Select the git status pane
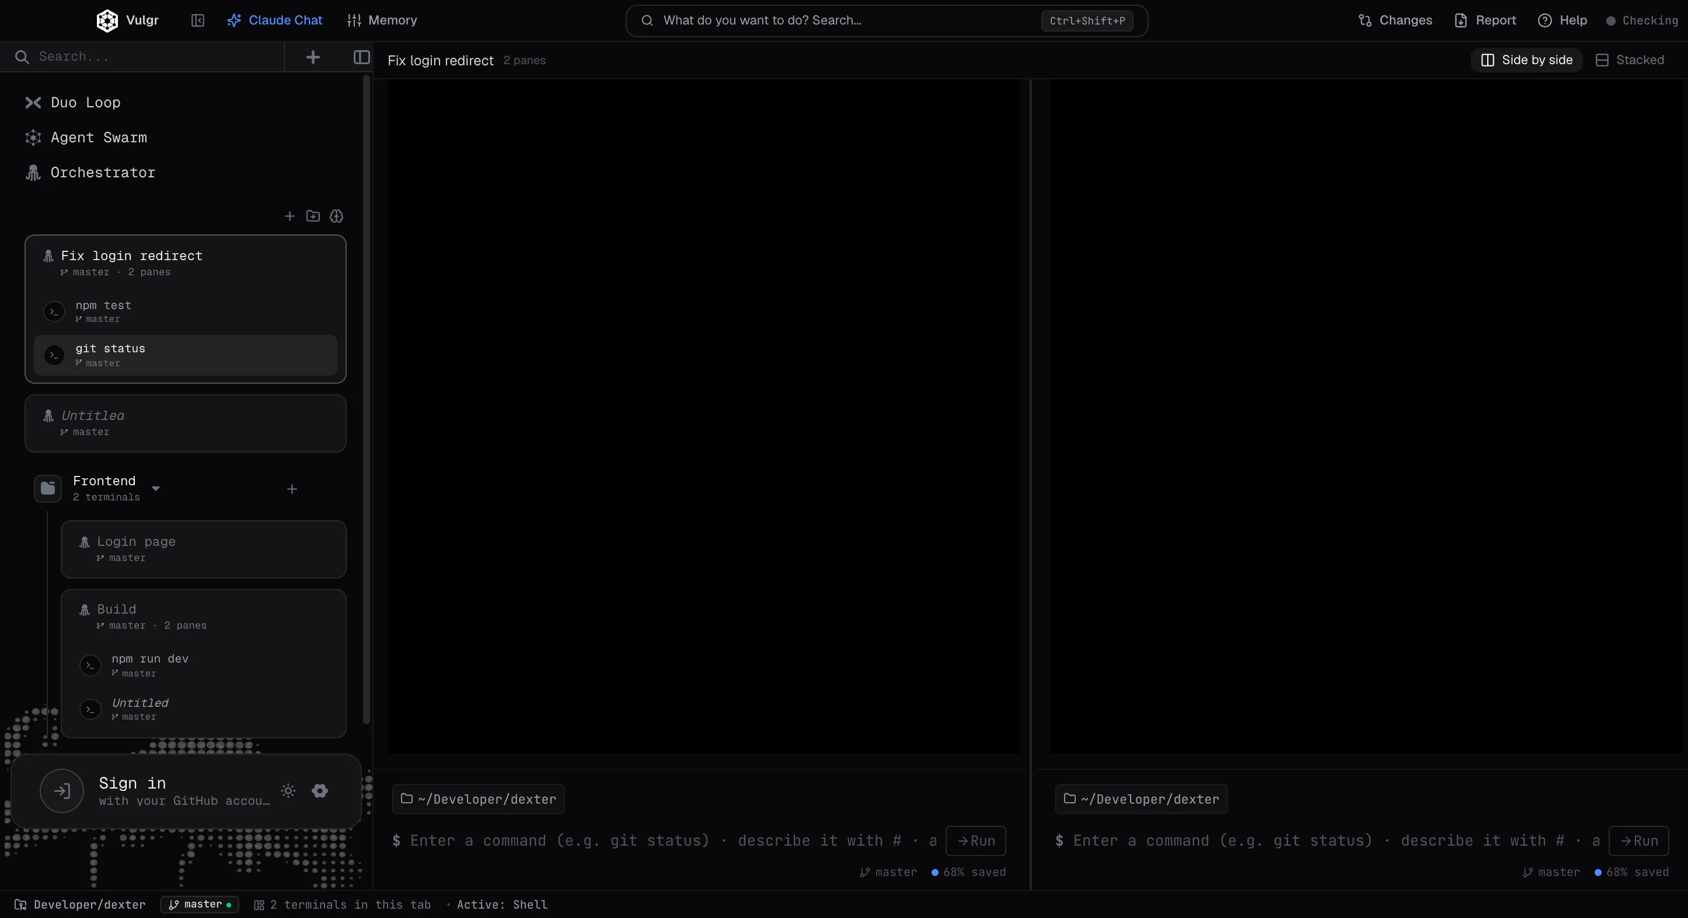This screenshot has width=1688, height=918. (186, 355)
